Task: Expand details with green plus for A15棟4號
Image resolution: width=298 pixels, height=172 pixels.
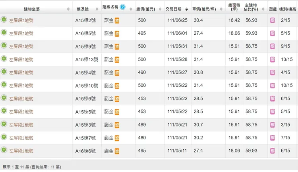Action: [x=4, y=72]
